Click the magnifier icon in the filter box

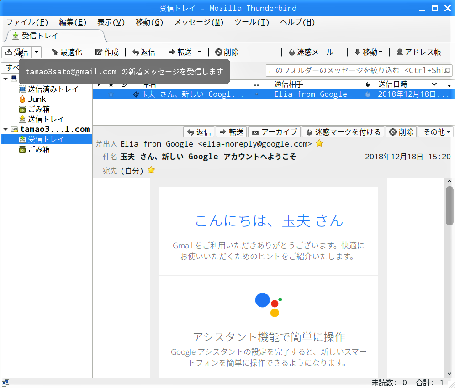tap(447, 70)
